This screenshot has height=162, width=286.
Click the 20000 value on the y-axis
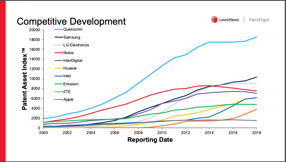(34, 30)
